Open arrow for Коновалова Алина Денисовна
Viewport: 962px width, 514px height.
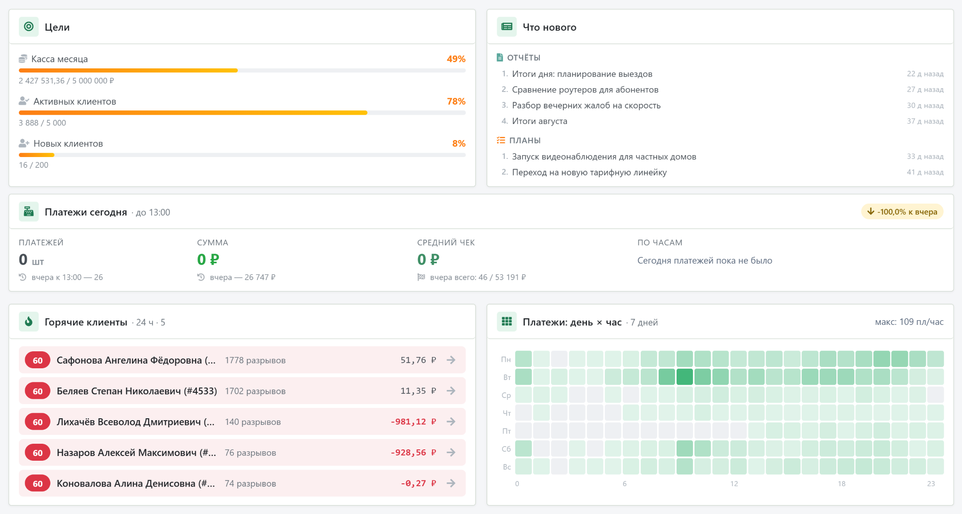[x=451, y=483]
